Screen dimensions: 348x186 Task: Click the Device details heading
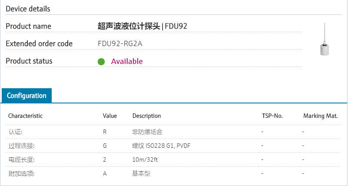coord(28,9)
